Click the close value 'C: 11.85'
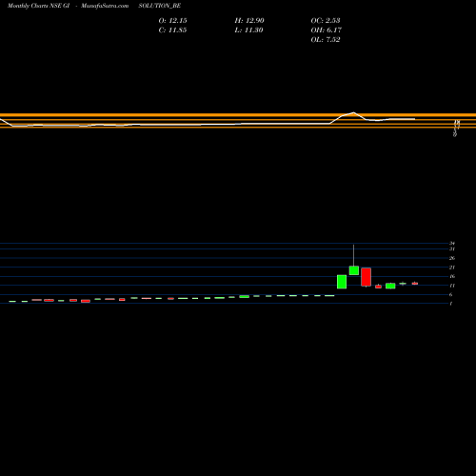The height and width of the screenshot is (476, 476). (172, 30)
